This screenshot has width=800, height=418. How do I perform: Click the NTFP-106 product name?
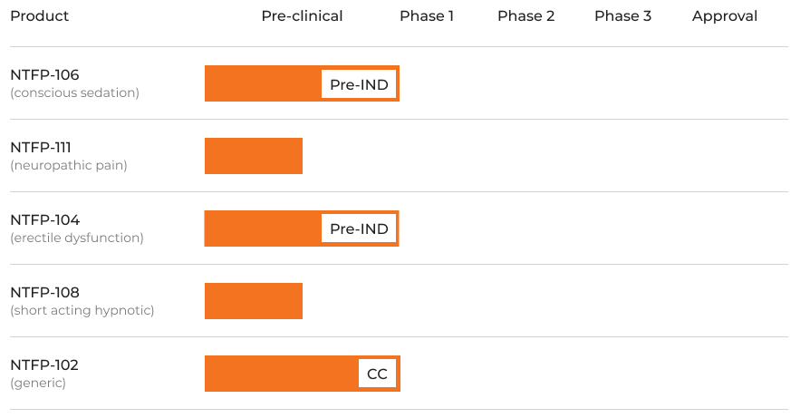pyautogui.click(x=44, y=75)
